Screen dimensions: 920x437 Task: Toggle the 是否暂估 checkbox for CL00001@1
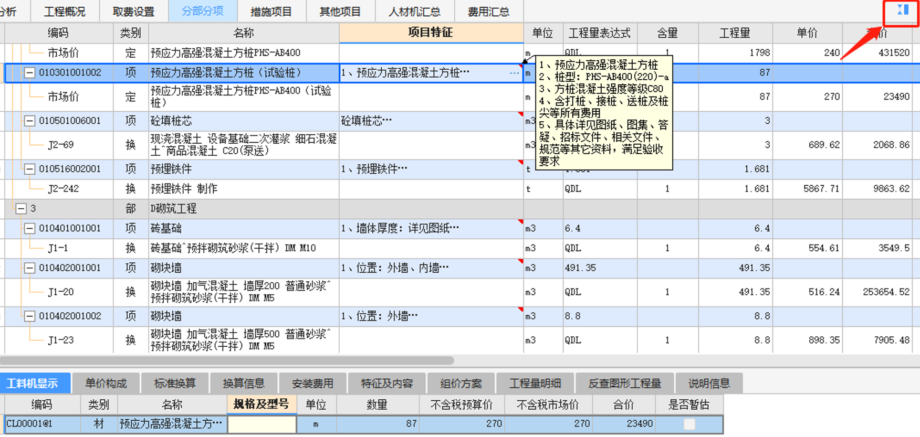click(x=689, y=424)
